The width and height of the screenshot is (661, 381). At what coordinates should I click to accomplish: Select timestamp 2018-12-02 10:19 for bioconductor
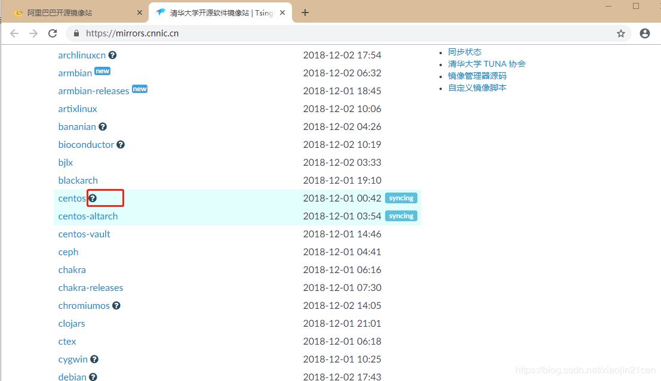342,145
